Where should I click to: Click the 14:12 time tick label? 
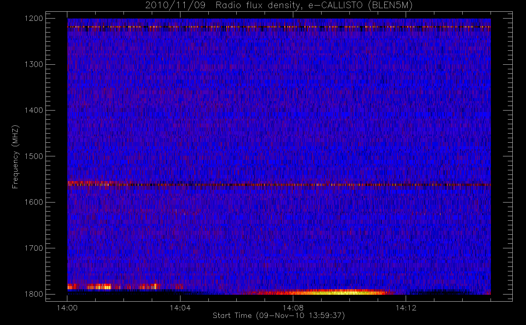(x=406, y=307)
